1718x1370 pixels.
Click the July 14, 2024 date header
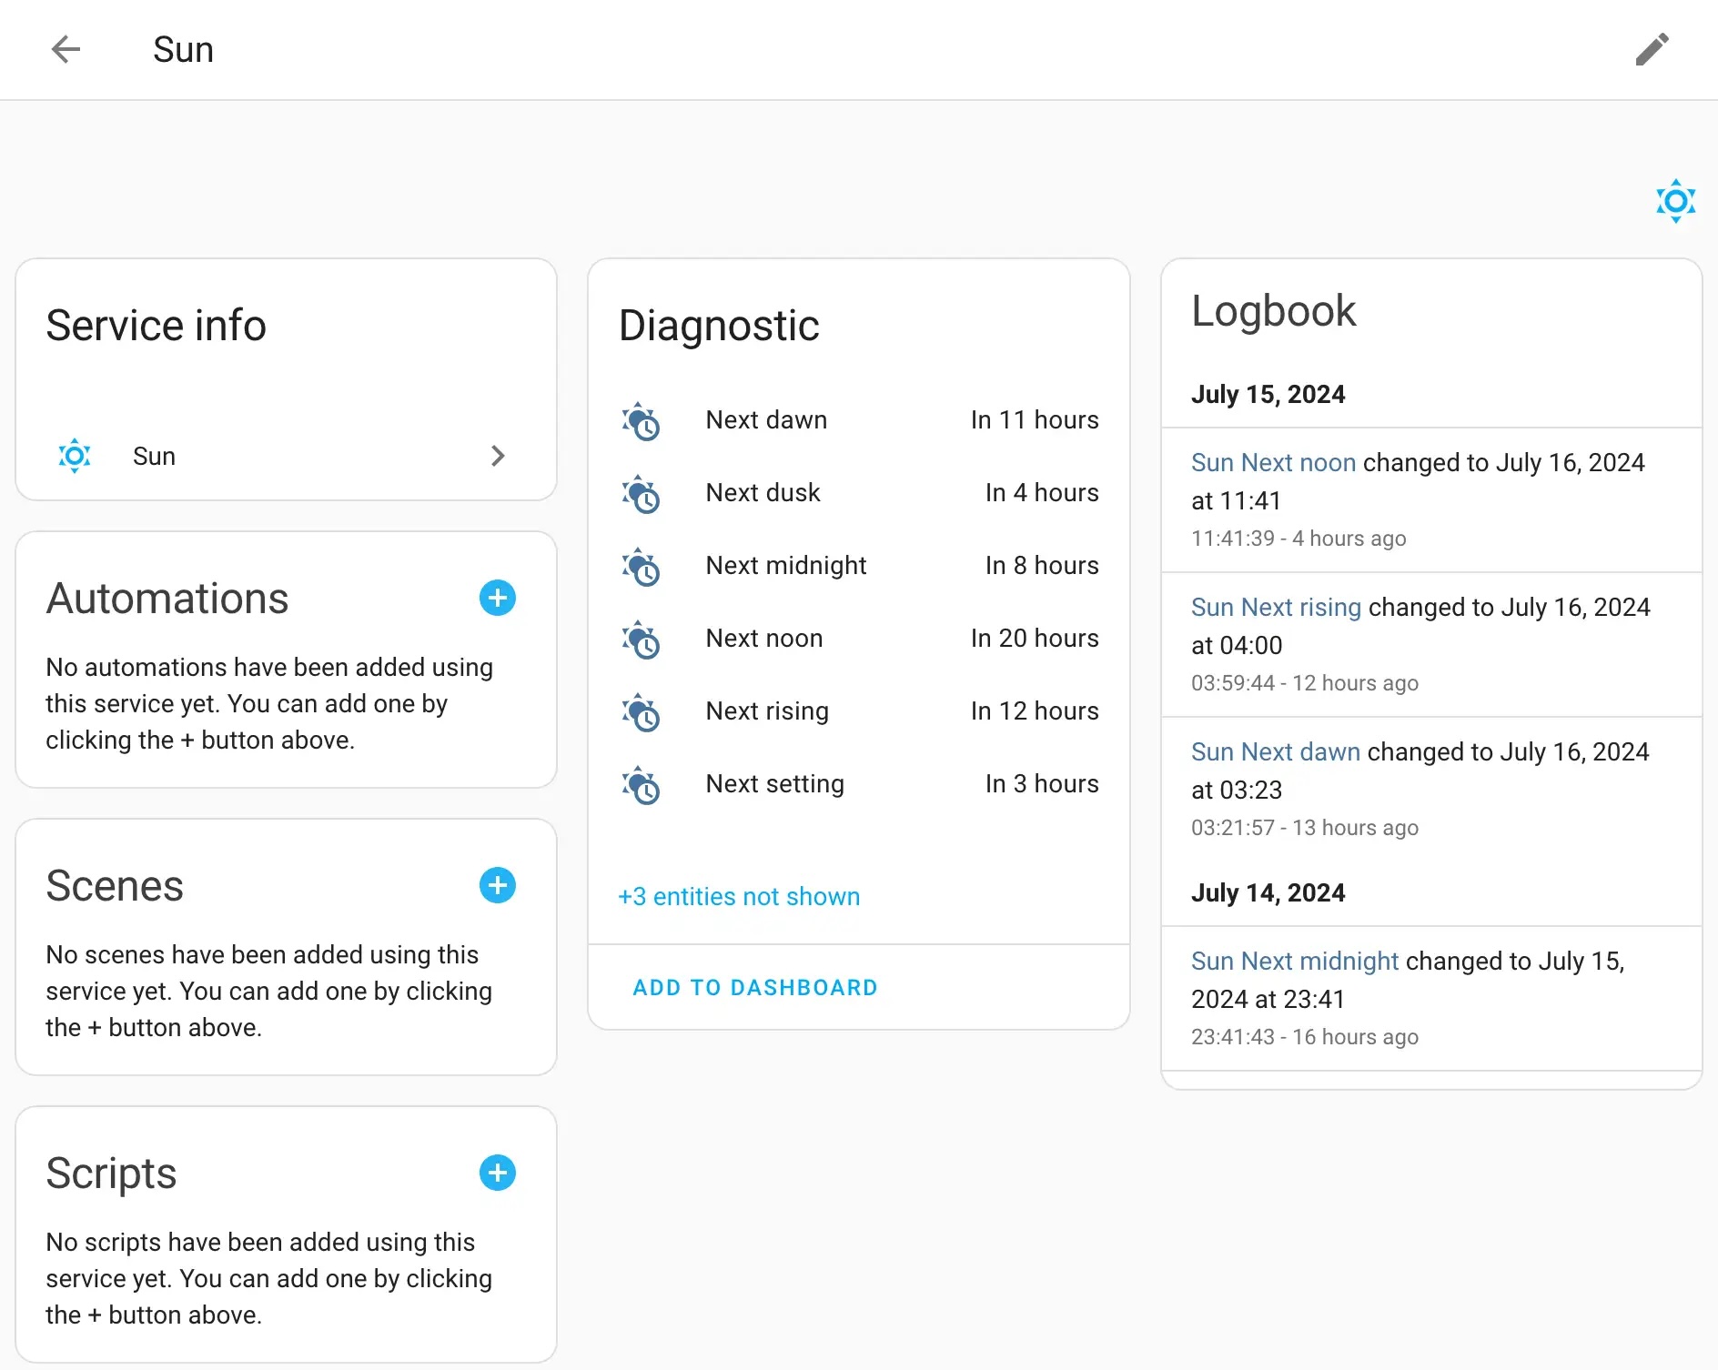click(x=1268, y=892)
